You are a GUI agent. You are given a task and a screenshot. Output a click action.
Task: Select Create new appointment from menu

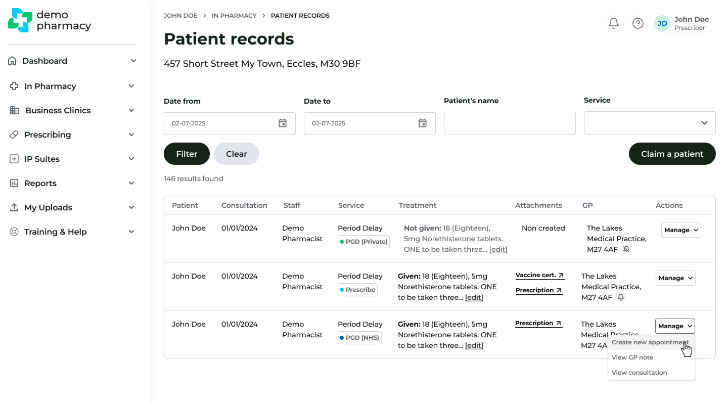point(650,342)
